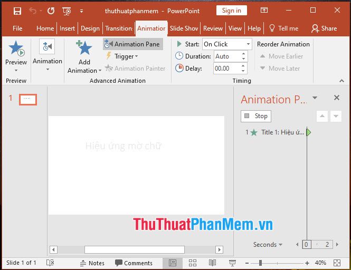Switch to Reading View icon

tap(212, 263)
